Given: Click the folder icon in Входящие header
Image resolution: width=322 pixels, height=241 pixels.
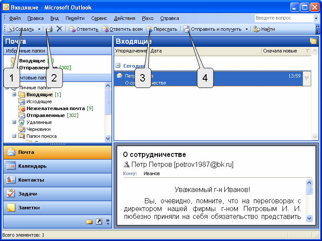Looking at the screenshot, I should pos(313,41).
